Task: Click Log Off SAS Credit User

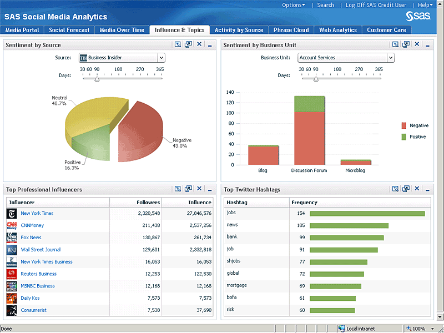Action: click(376, 5)
